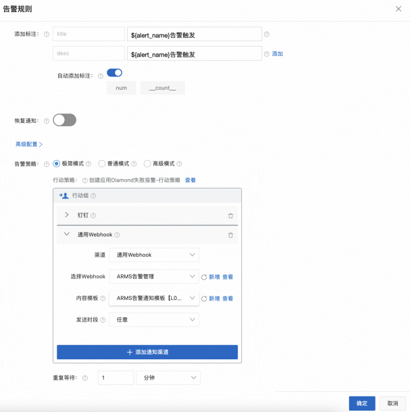Click 新增 link for 选择Webhook
The width and height of the screenshot is (410, 412).
[x=214, y=277]
